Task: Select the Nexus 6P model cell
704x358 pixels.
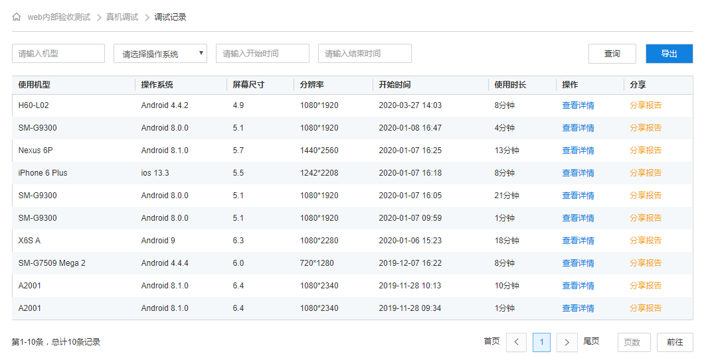Action: (x=35, y=150)
